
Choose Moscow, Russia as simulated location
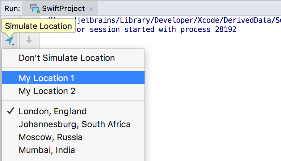tap(51, 137)
